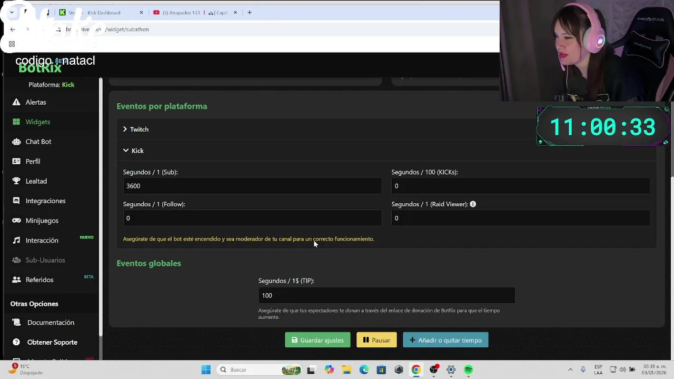Click the Pausar button

tap(376, 341)
